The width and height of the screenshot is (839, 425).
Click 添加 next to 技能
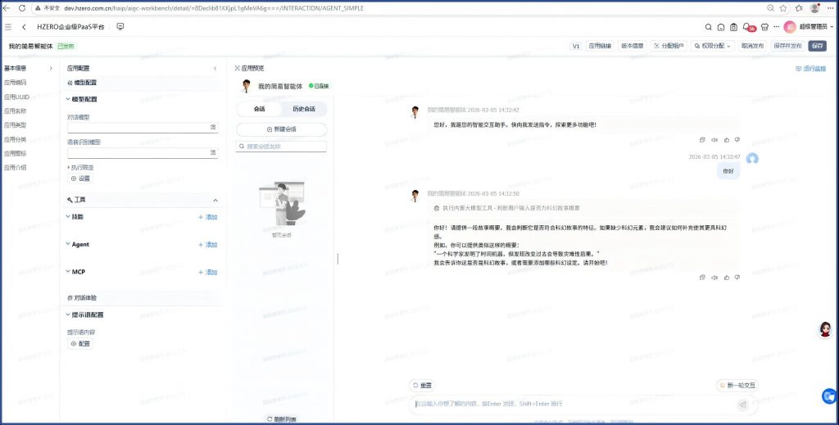[x=208, y=217]
